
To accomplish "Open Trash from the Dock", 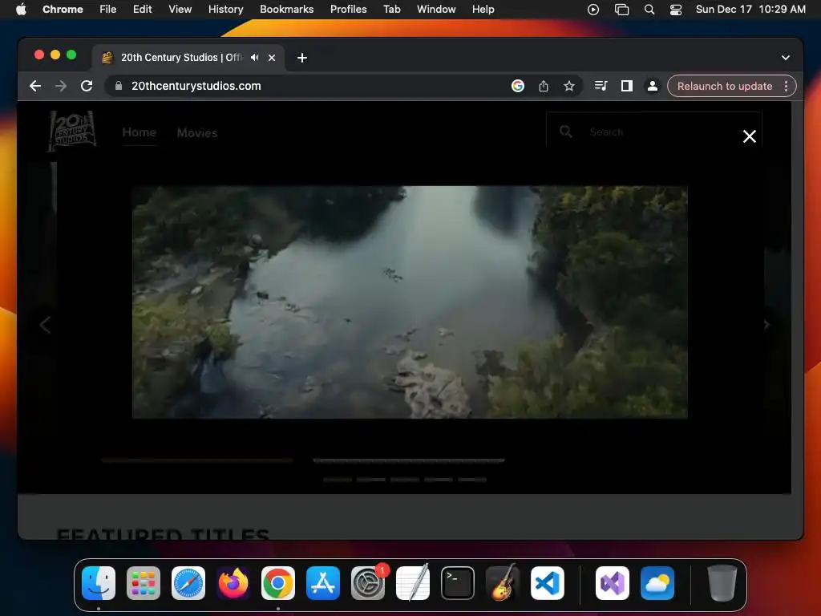I will 722,582.
